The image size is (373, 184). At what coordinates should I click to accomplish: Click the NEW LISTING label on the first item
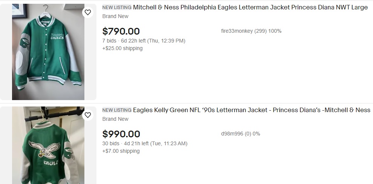tap(117, 8)
